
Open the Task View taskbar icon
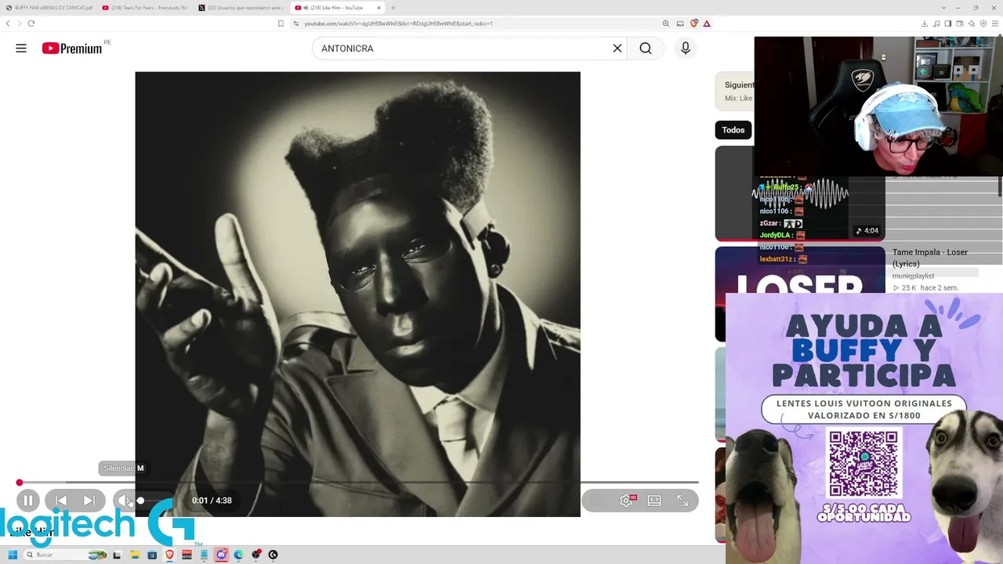(117, 555)
